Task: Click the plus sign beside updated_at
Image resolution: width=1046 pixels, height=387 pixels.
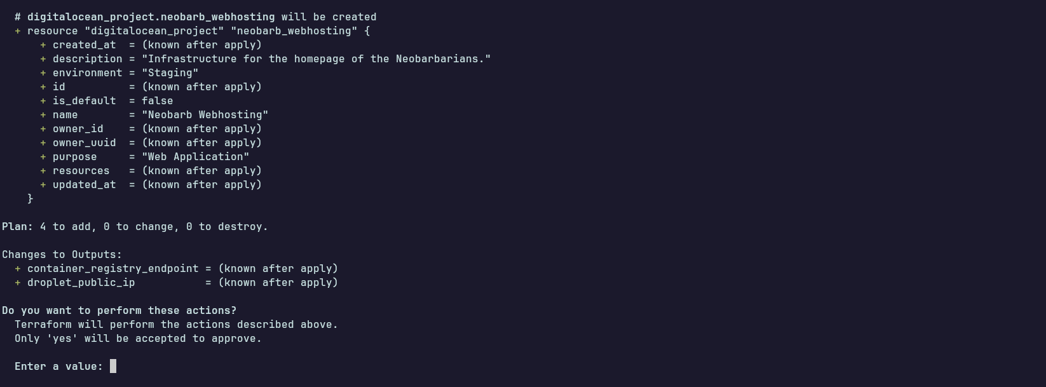Action: pos(43,185)
